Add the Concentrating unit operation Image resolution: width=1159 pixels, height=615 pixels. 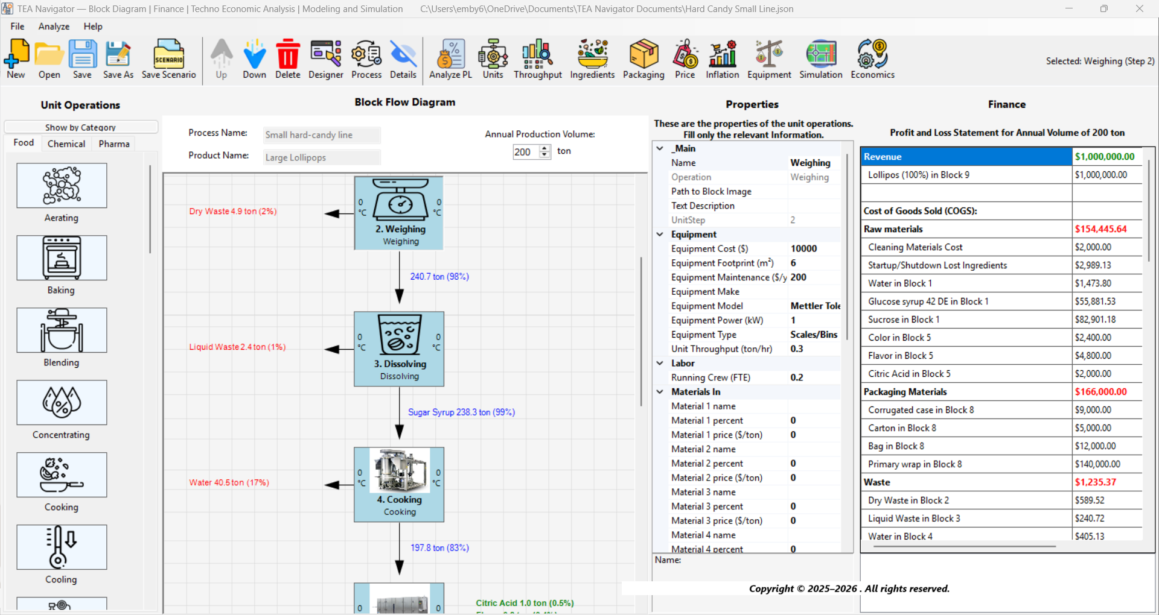(61, 402)
